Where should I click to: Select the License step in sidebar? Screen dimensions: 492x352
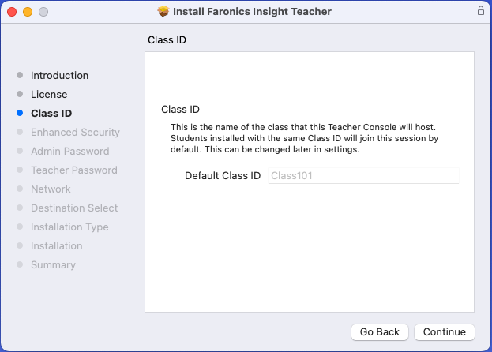49,95
